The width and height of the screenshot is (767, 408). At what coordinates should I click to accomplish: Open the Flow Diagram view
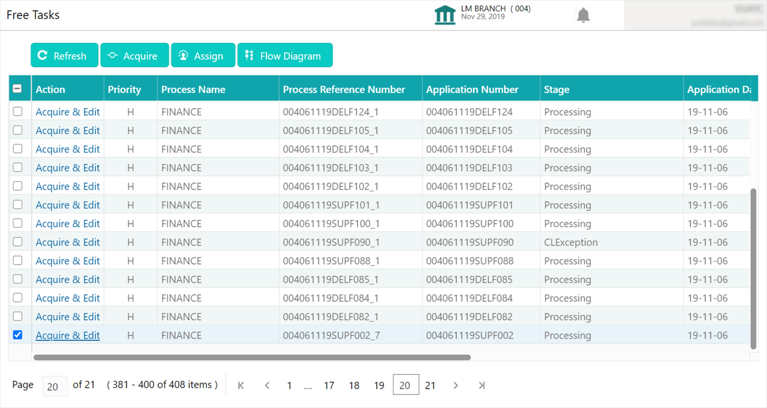(285, 55)
